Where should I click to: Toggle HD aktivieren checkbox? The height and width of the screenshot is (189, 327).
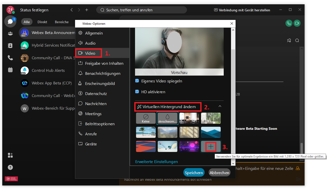[137, 92]
